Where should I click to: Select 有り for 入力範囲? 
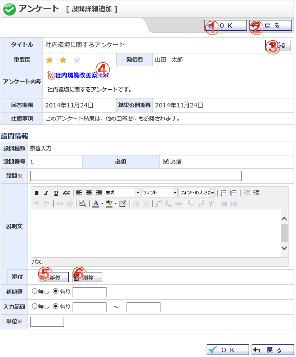(x=56, y=306)
